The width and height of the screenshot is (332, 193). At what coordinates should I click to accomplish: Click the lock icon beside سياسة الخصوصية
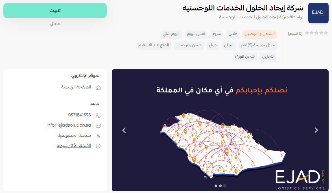tap(98, 136)
